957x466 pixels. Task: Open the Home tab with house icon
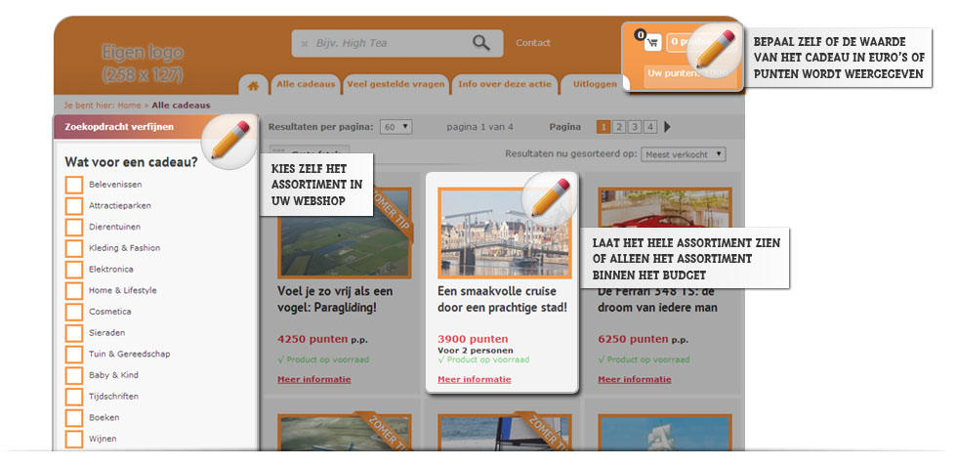tap(253, 85)
